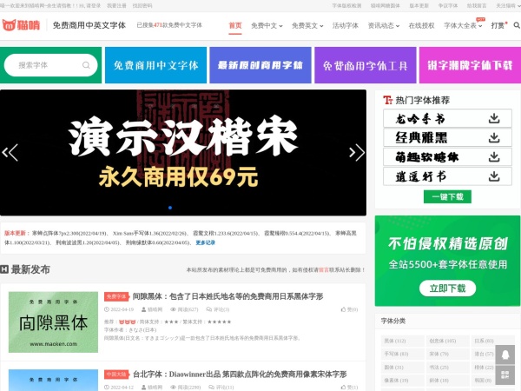Click the QQ floating contact icon
The image size is (521, 391).
[505, 354]
